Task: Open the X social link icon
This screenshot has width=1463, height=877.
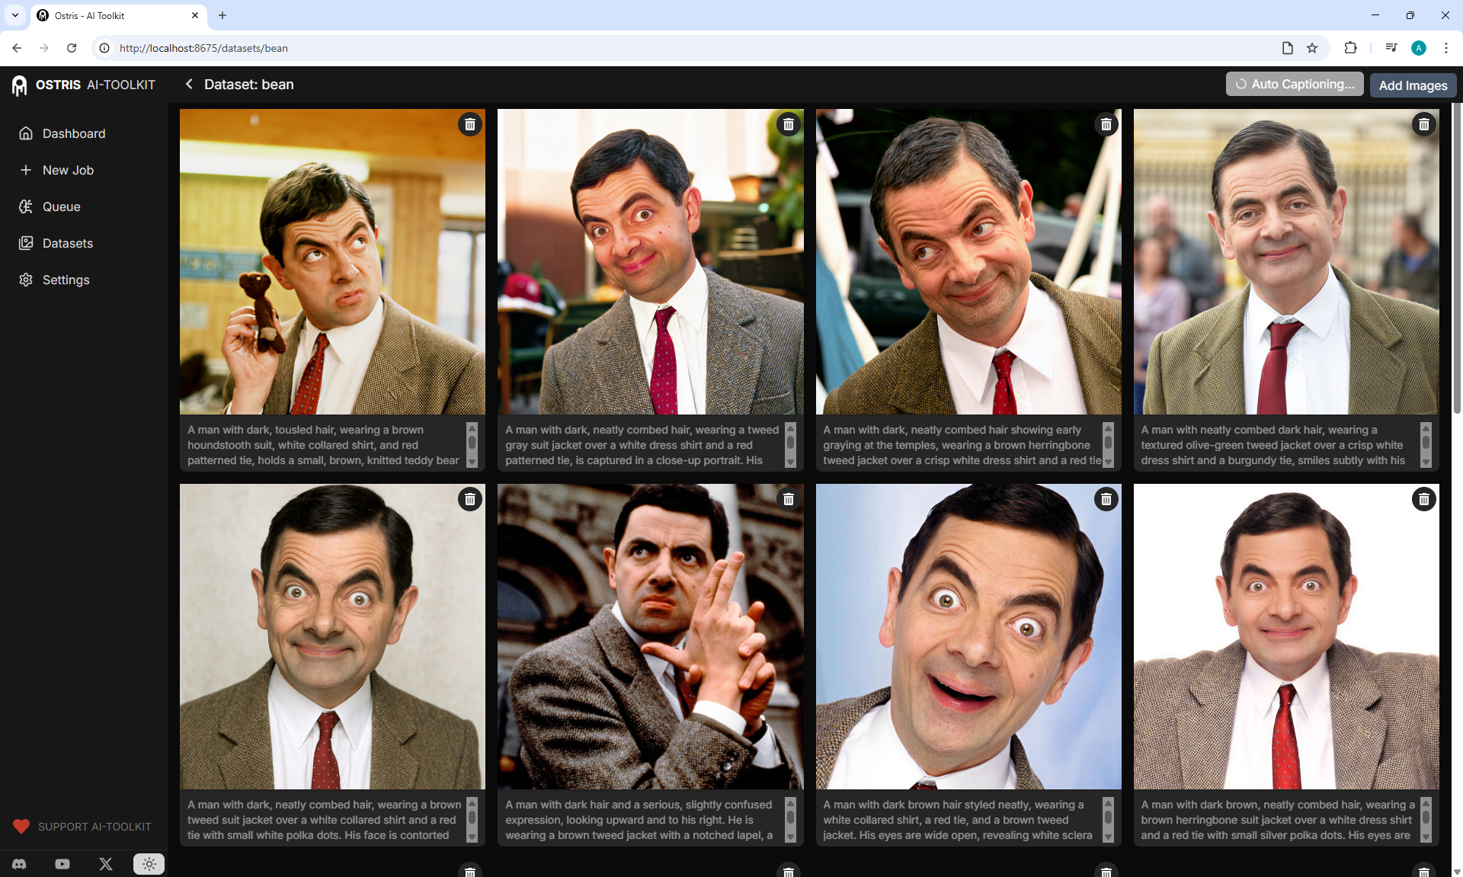Action: coord(106,864)
